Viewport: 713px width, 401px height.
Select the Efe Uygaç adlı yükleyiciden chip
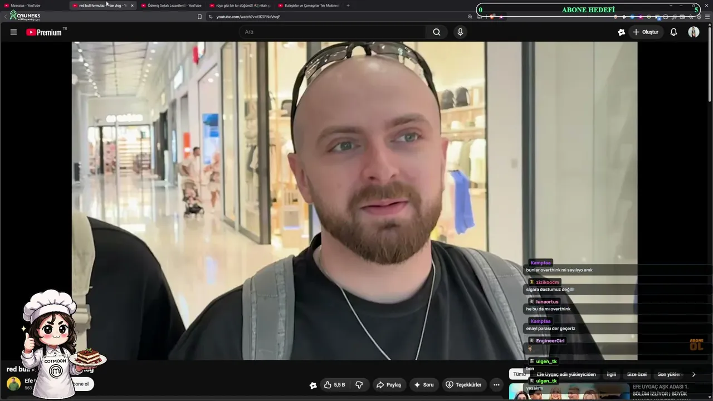coord(566,374)
